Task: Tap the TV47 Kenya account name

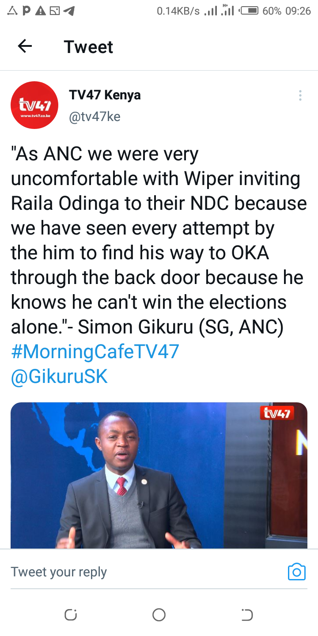Action: coord(105,95)
